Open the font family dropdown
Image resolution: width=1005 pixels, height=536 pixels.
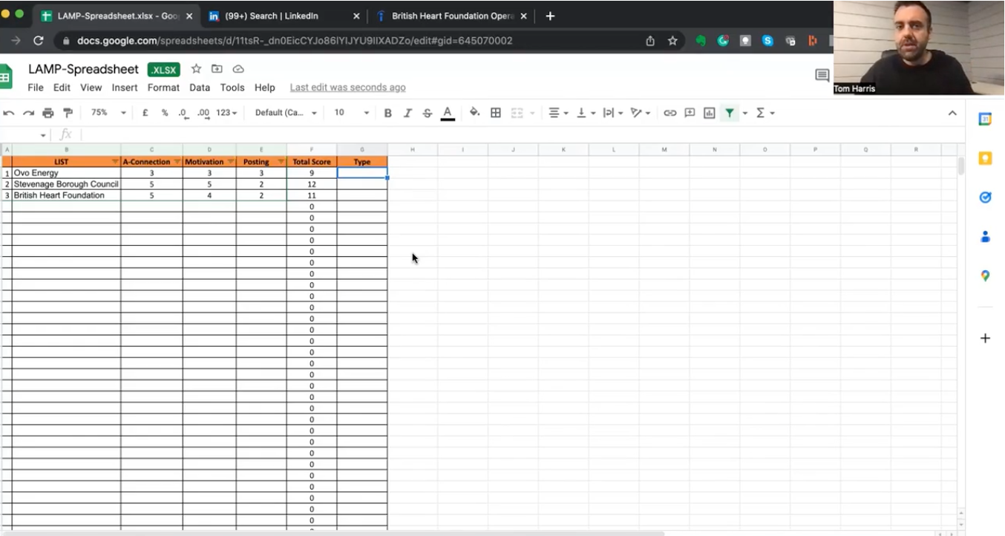[x=286, y=113]
